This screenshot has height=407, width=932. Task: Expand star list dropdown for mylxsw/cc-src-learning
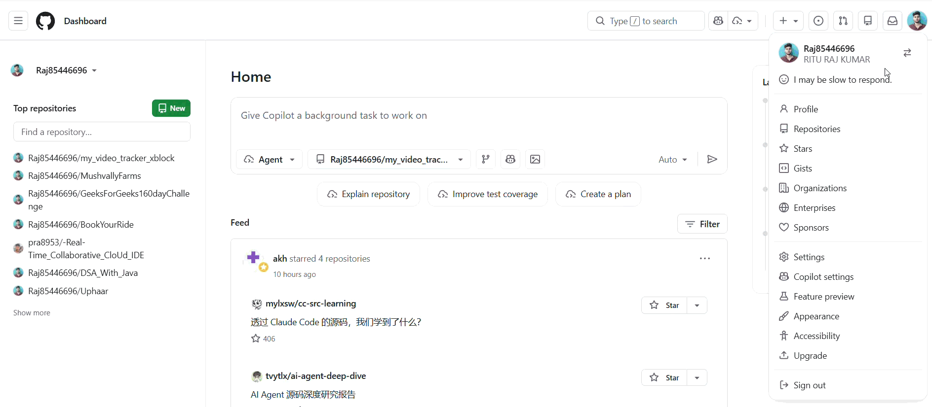(x=697, y=305)
